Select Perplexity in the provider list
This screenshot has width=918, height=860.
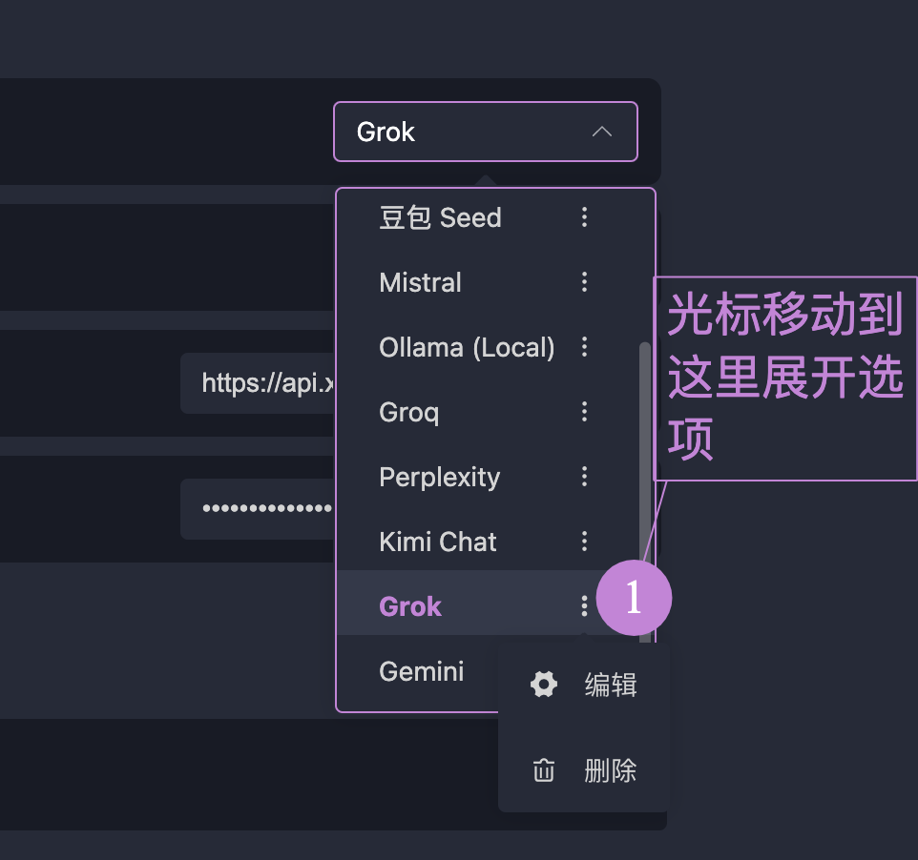click(440, 477)
